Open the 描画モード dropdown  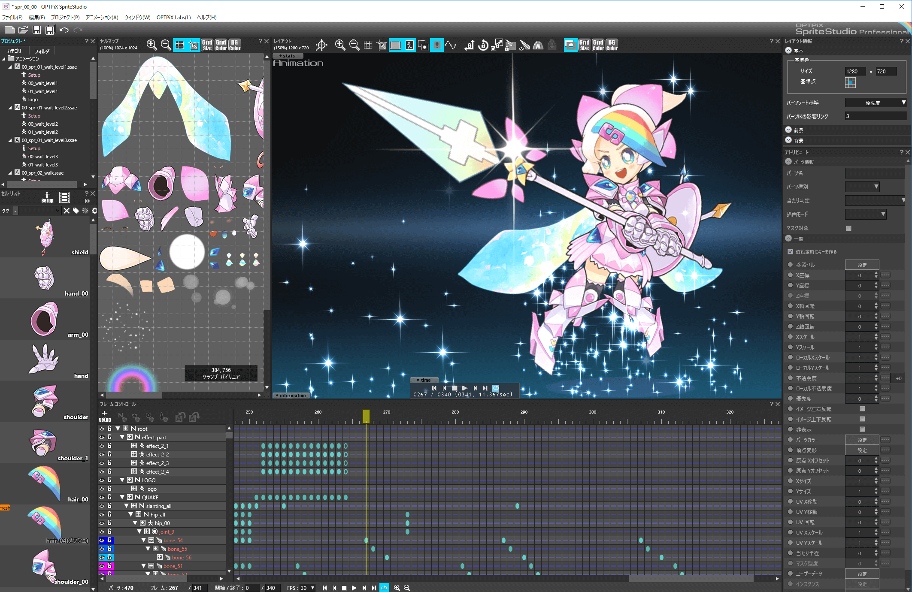(866, 214)
